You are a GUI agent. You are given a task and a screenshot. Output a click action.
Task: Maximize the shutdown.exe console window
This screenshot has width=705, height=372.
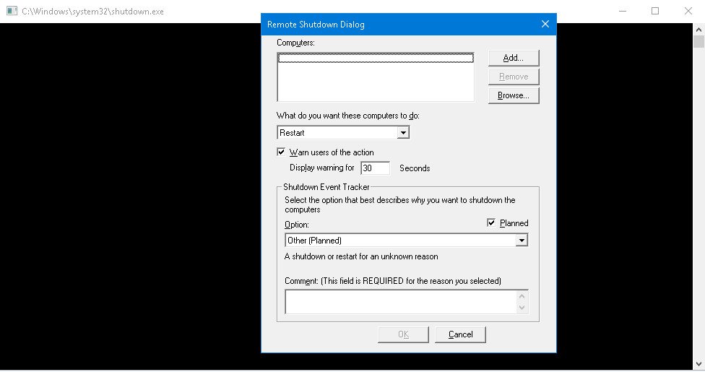coord(655,11)
